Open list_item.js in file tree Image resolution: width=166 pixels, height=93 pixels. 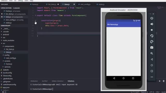pos(10,49)
